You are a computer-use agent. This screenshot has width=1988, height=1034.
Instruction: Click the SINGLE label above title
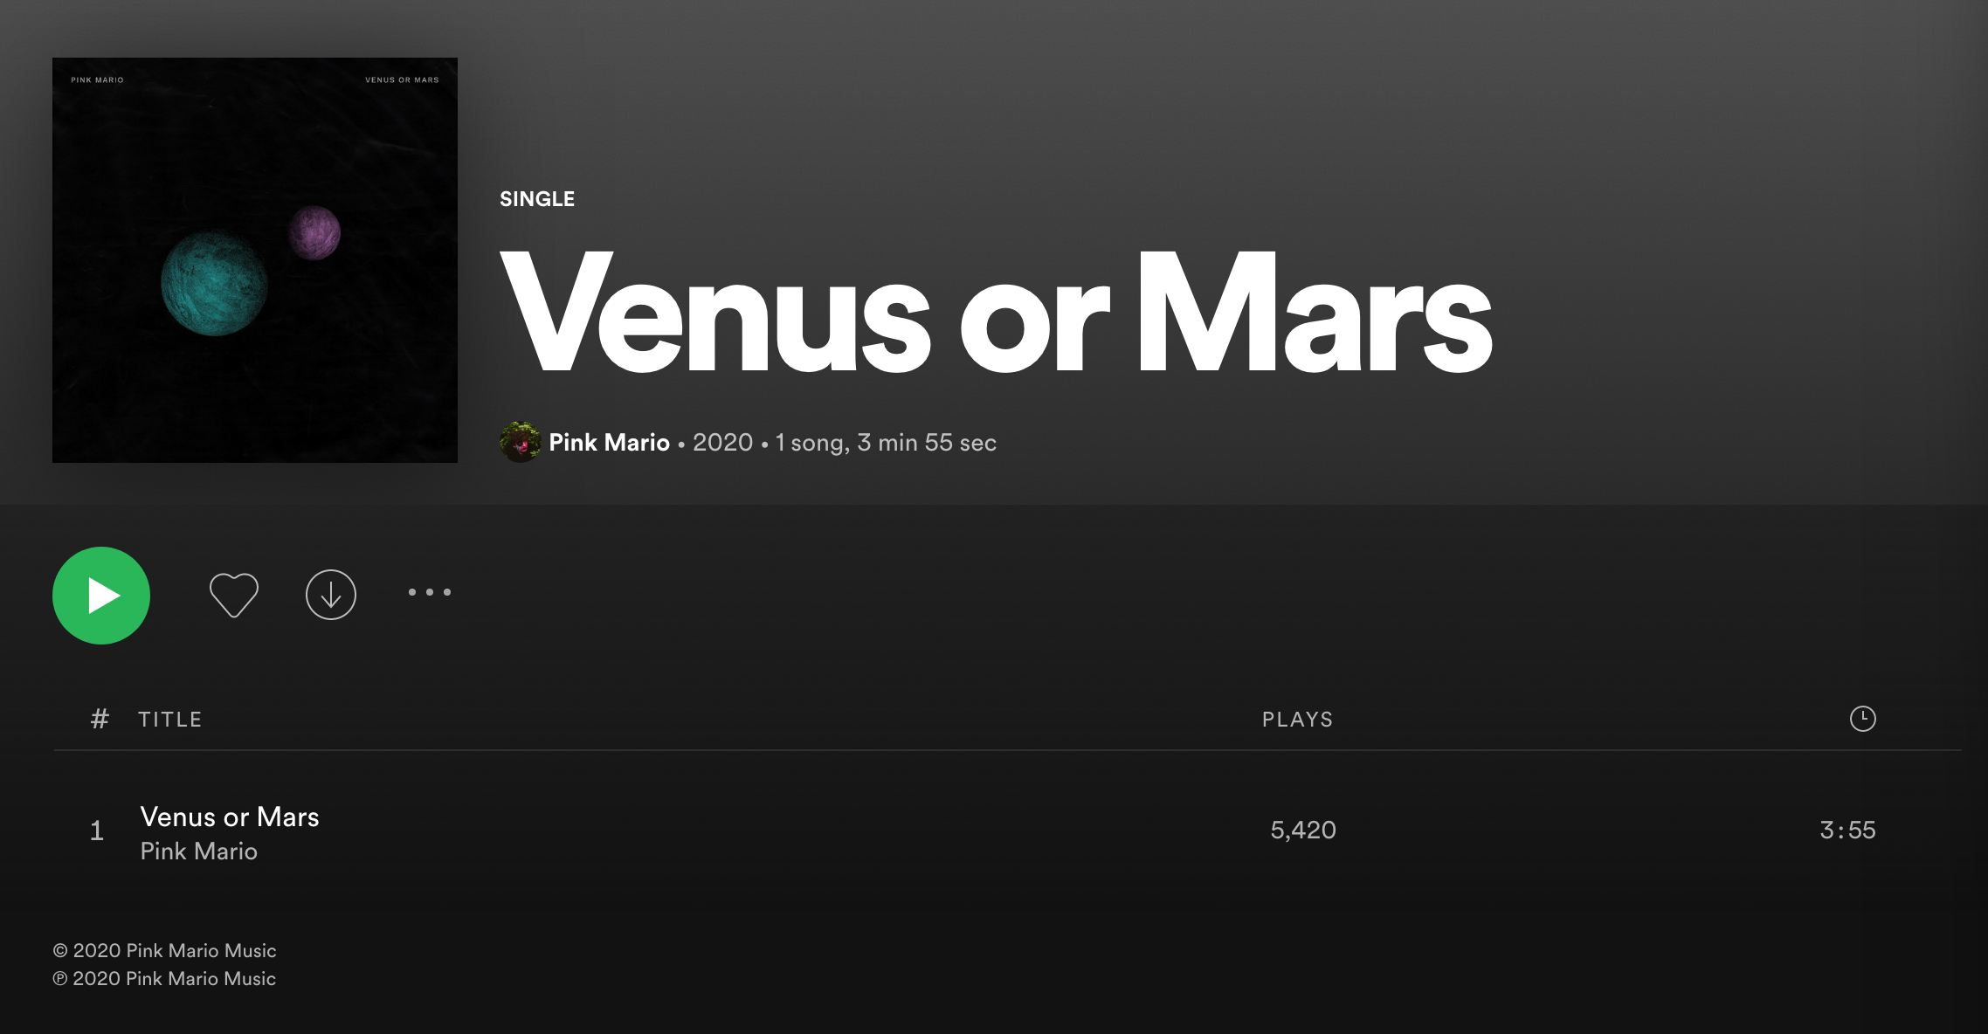click(537, 199)
